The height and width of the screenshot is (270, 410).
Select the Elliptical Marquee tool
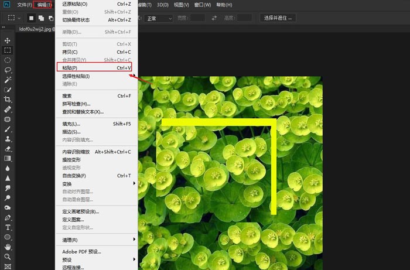pos(7,60)
